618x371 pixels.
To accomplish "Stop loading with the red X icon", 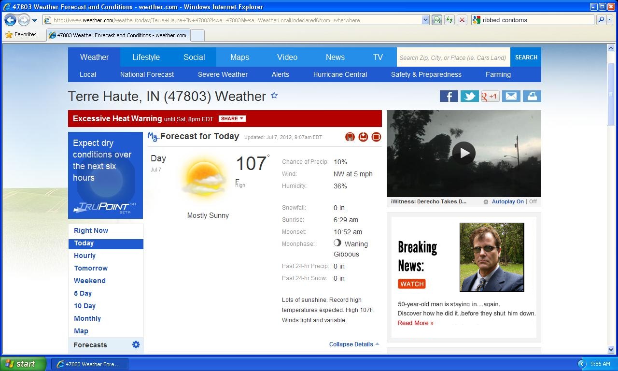I will [462, 20].
